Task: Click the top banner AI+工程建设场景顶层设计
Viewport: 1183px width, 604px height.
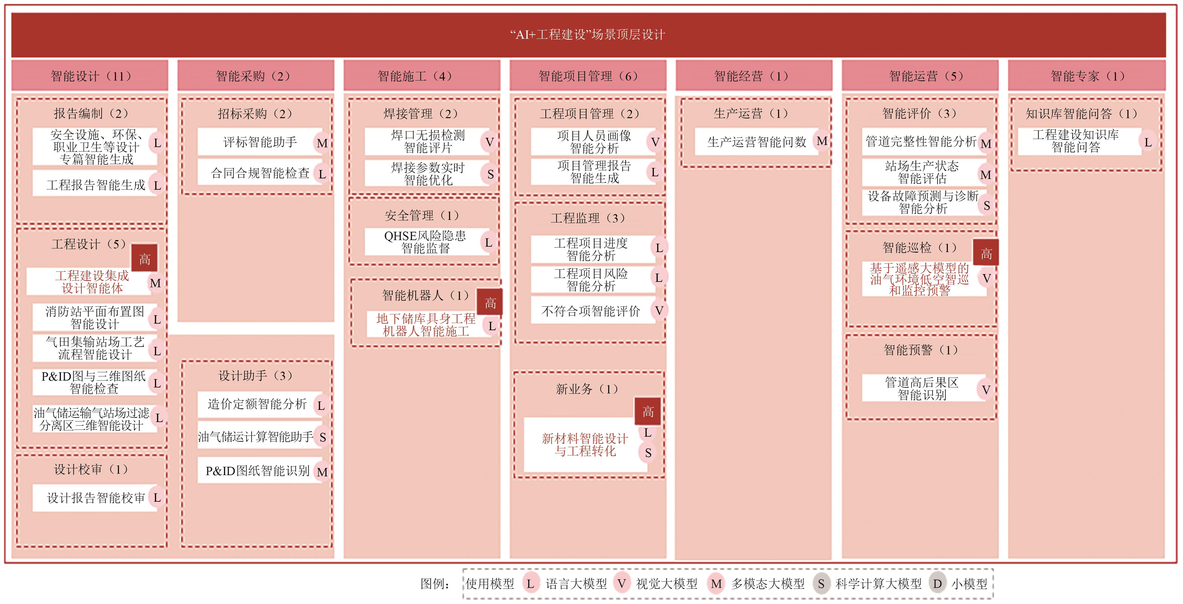Action: [x=588, y=35]
